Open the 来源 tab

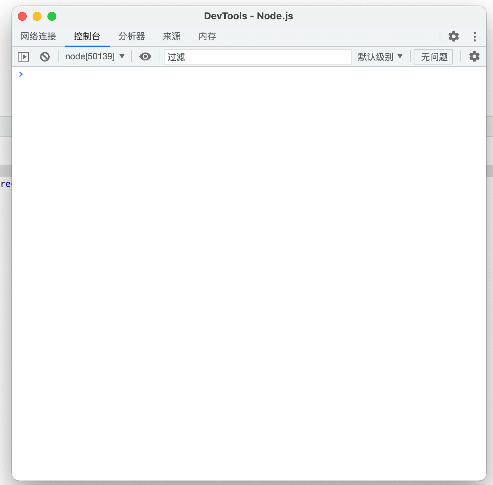coord(172,36)
